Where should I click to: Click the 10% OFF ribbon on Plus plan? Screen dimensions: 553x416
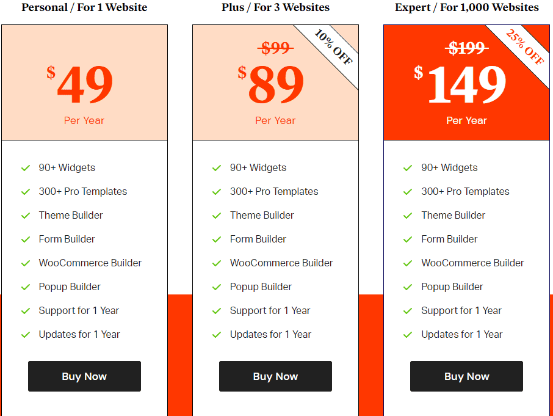[x=333, y=47]
